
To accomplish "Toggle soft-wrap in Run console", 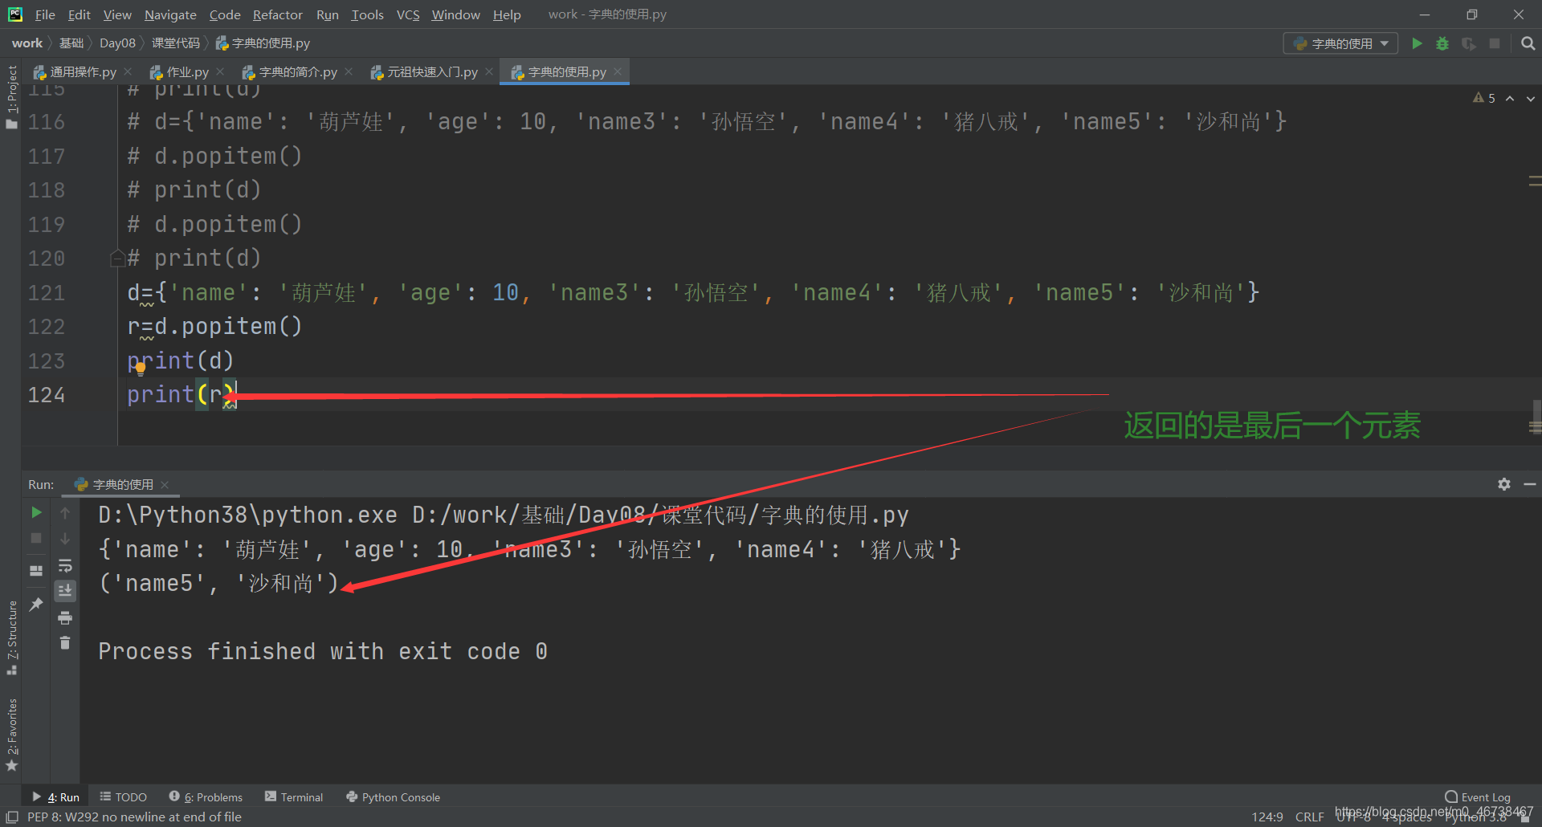I will pos(65,565).
